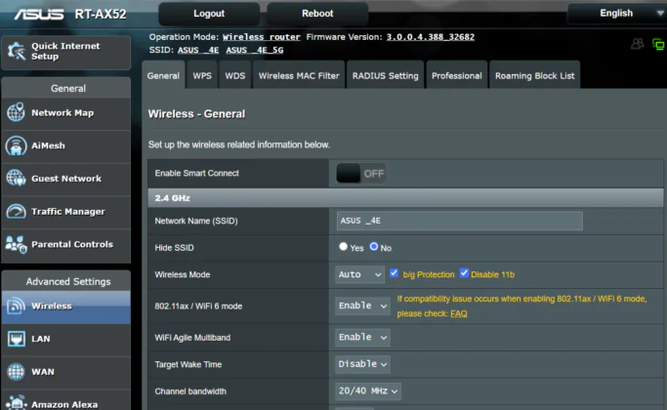667x410 pixels.
Task: Click the Wireless signal icon
Action: pos(16,307)
